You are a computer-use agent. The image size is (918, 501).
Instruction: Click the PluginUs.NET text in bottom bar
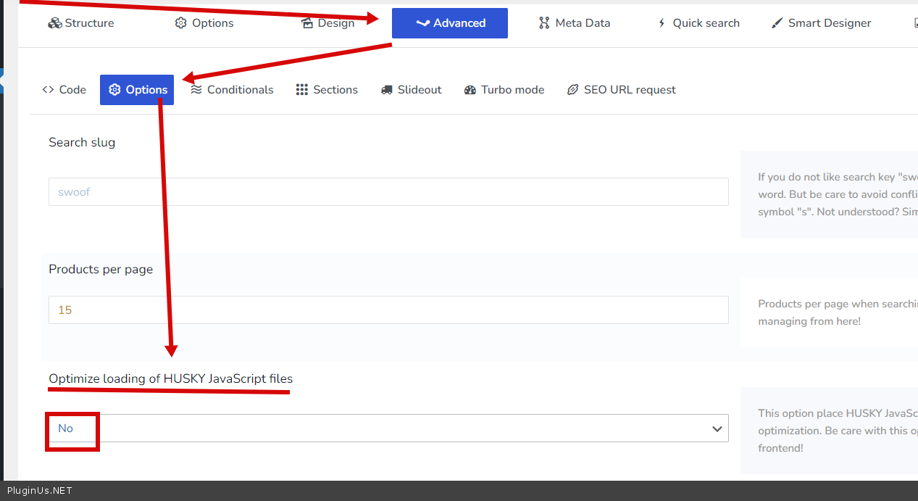40,491
